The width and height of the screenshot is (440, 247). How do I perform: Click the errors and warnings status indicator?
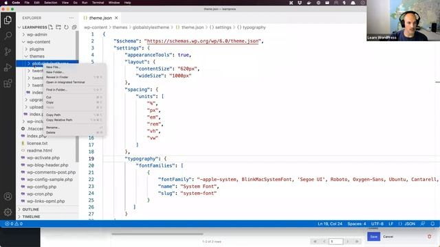click(x=14, y=224)
